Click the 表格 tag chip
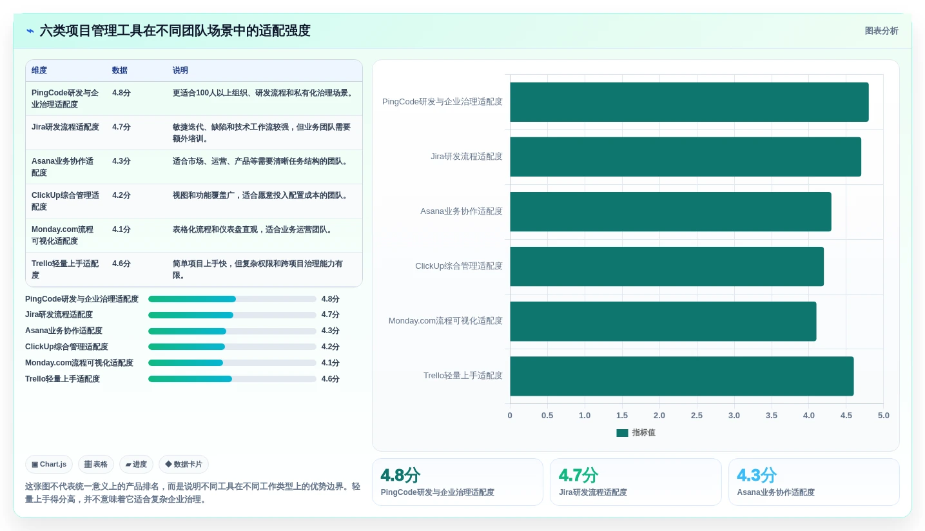This screenshot has width=925, height=531. click(x=96, y=465)
